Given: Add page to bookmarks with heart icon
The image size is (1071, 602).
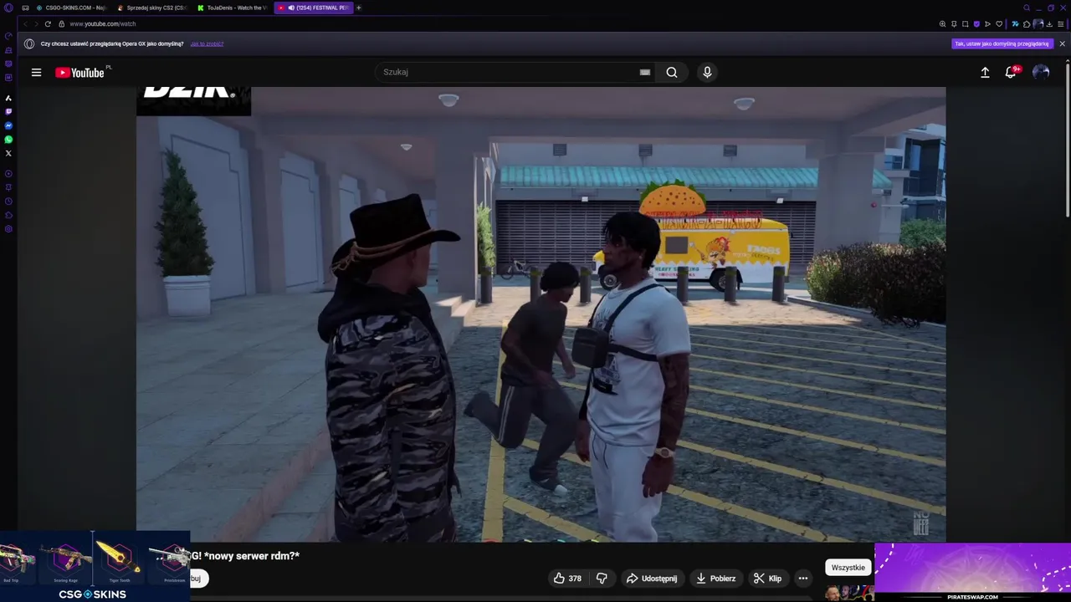Looking at the screenshot, I should (x=998, y=24).
